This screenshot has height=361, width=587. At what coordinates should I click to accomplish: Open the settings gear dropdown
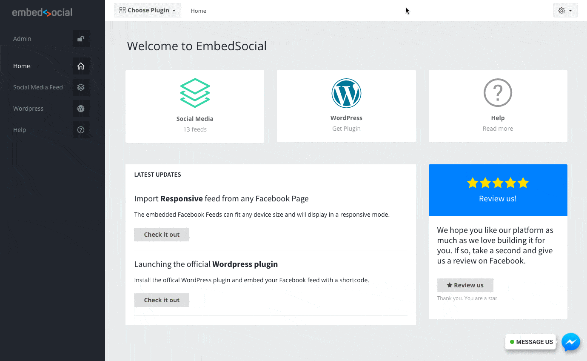(x=565, y=11)
